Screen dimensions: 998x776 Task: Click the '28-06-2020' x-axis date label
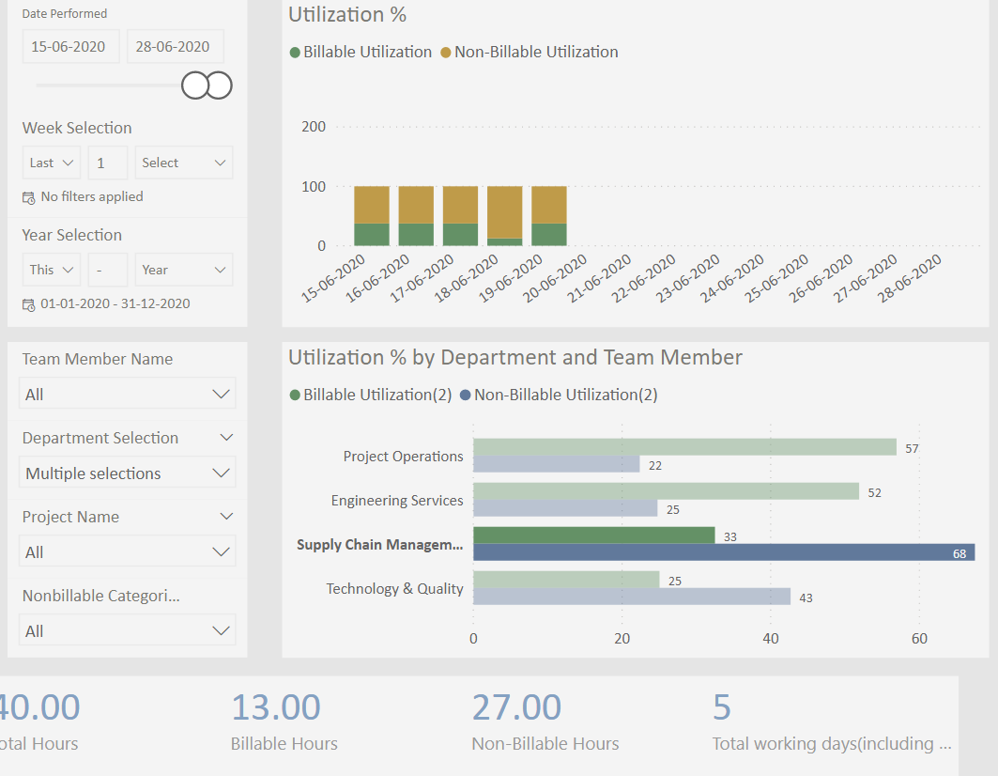coord(909,278)
